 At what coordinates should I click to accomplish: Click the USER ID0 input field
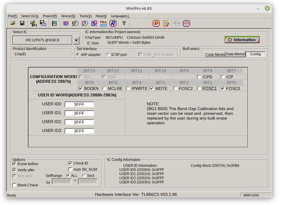(79, 104)
